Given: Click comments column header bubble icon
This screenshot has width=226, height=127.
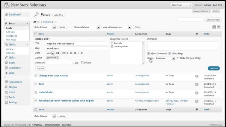Looking at the screenshot, I should (197, 34).
